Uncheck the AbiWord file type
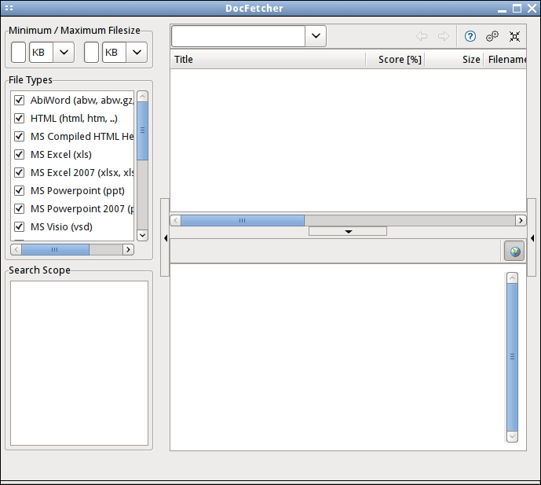This screenshot has height=485, width=541. tap(19, 100)
